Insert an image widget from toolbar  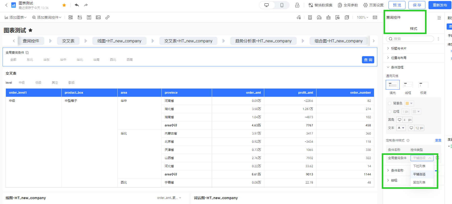pos(98,17)
